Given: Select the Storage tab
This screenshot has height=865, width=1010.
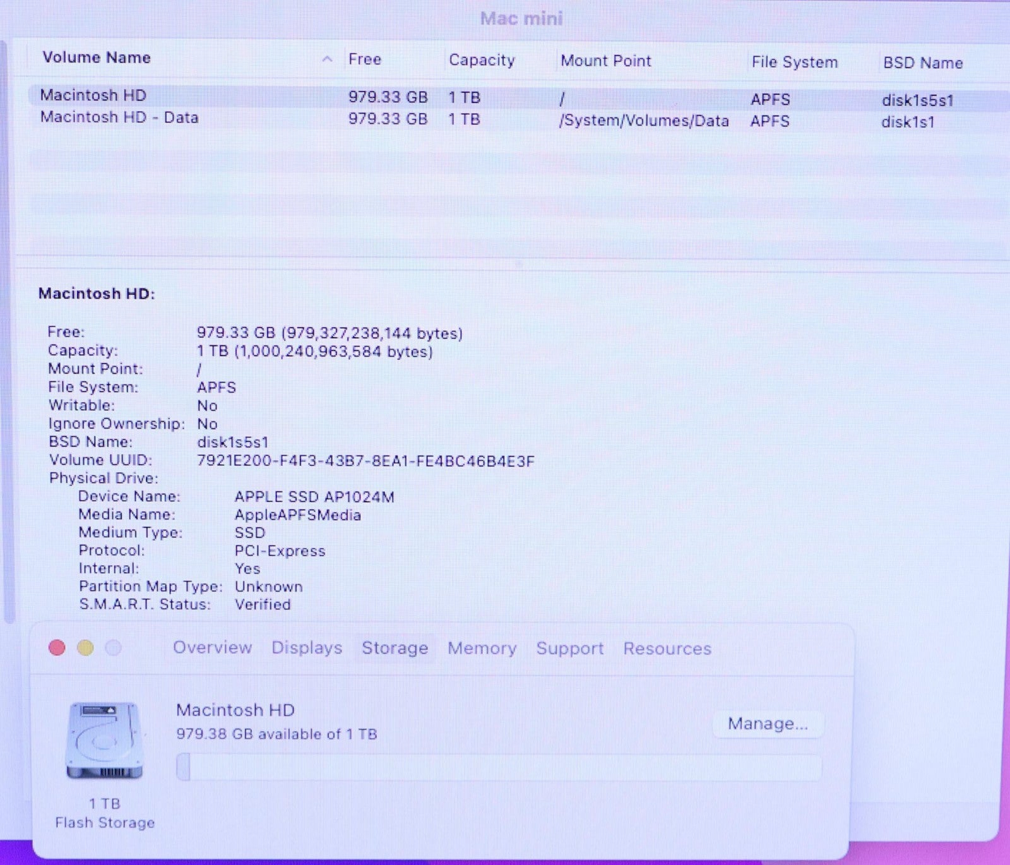Looking at the screenshot, I should click(395, 648).
